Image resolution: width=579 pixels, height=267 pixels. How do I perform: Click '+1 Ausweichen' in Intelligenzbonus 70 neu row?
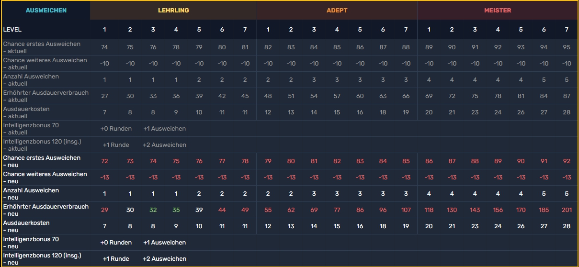tap(164, 242)
